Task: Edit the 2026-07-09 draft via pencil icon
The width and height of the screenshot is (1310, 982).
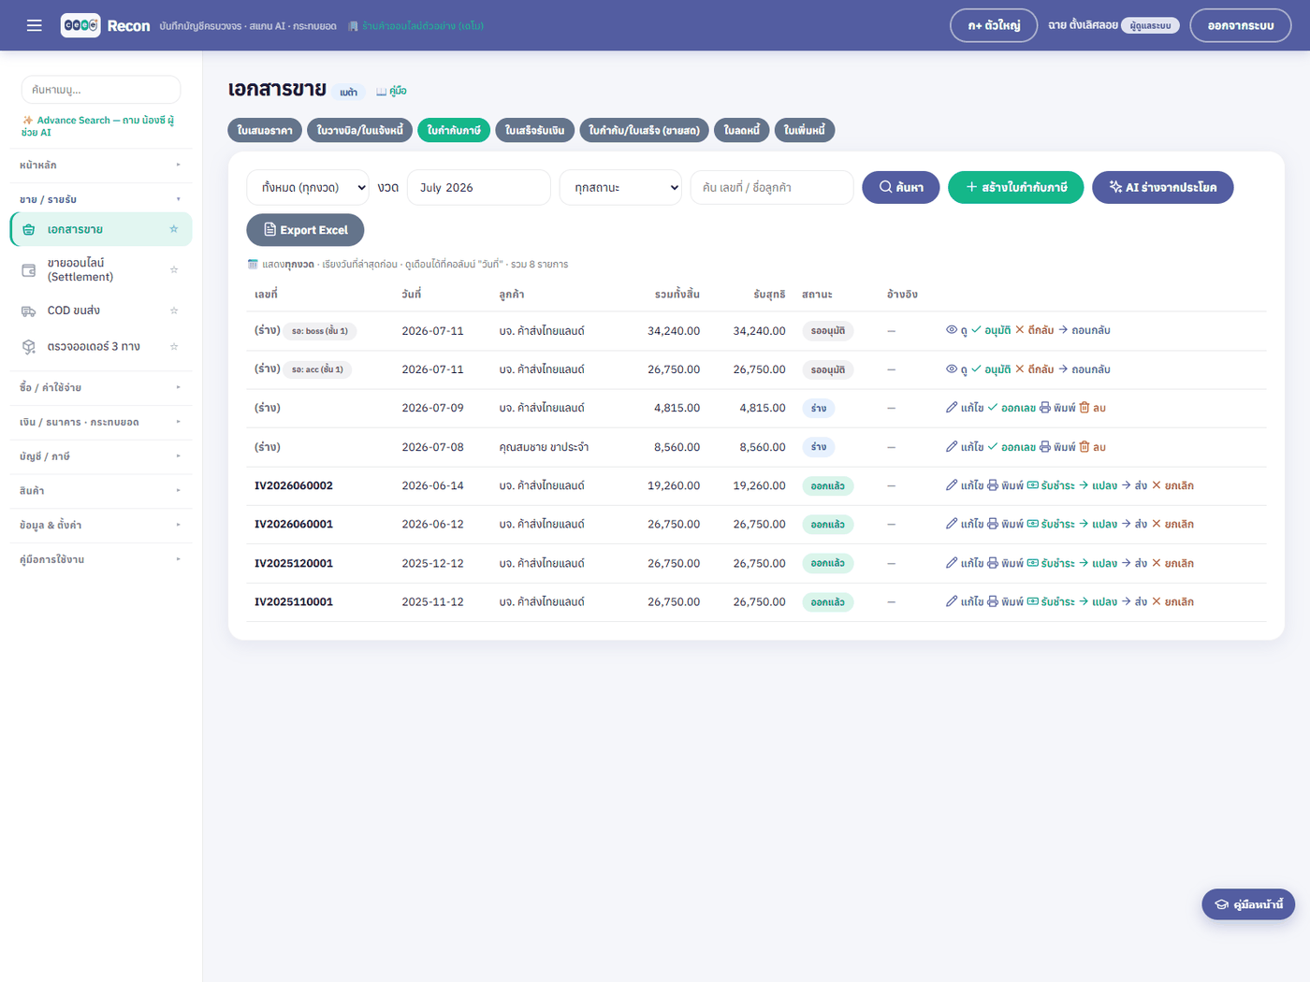Action: pyautogui.click(x=952, y=408)
